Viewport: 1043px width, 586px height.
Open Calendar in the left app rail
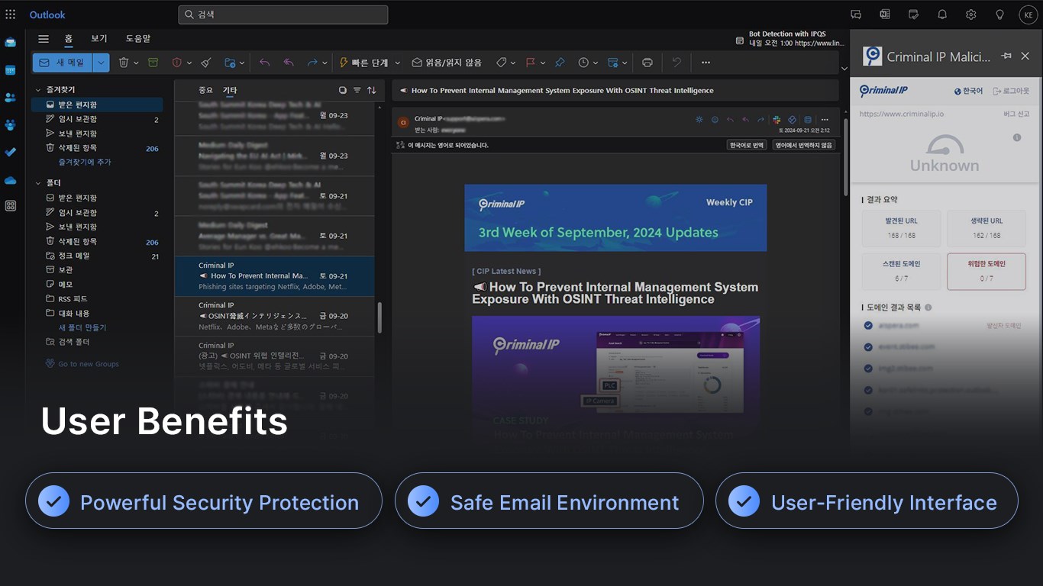(11, 69)
